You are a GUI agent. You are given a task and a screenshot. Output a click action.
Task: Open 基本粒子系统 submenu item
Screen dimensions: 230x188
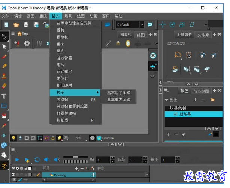tap(118, 93)
